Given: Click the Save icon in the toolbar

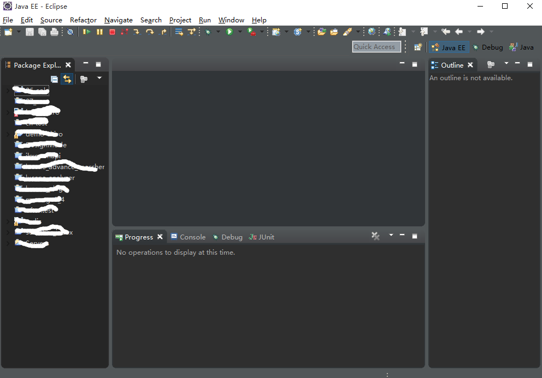Looking at the screenshot, I should (x=30, y=32).
